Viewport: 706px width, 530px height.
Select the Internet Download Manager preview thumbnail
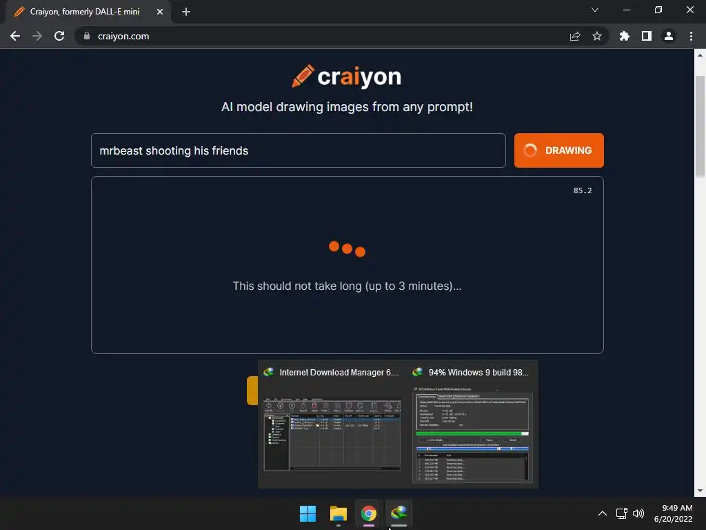[x=332, y=434]
